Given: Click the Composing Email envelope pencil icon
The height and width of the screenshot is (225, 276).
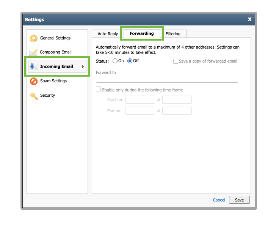Looking at the screenshot, I should click(x=33, y=52).
